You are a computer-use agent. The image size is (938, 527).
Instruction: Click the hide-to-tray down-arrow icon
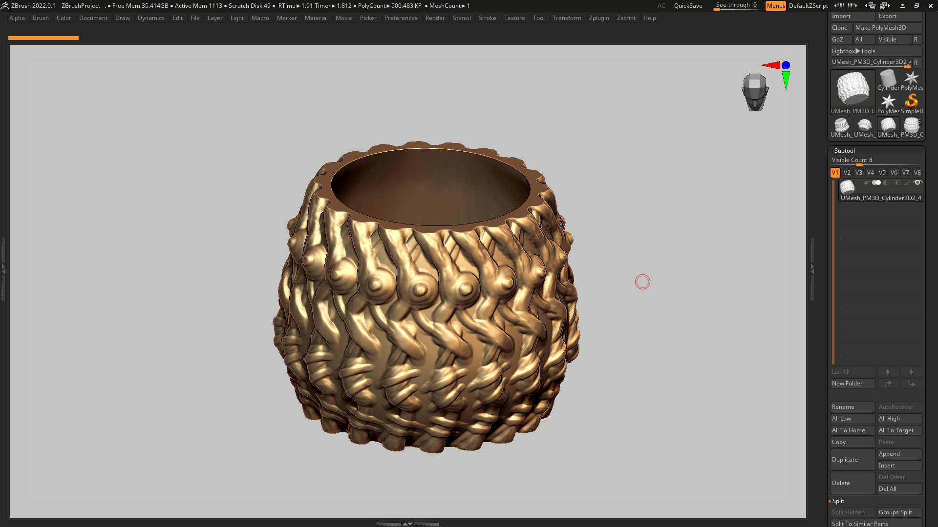pos(902,6)
